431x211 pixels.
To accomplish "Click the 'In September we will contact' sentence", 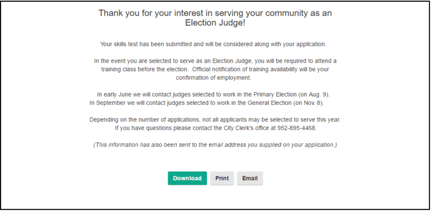I will [x=206, y=103].
